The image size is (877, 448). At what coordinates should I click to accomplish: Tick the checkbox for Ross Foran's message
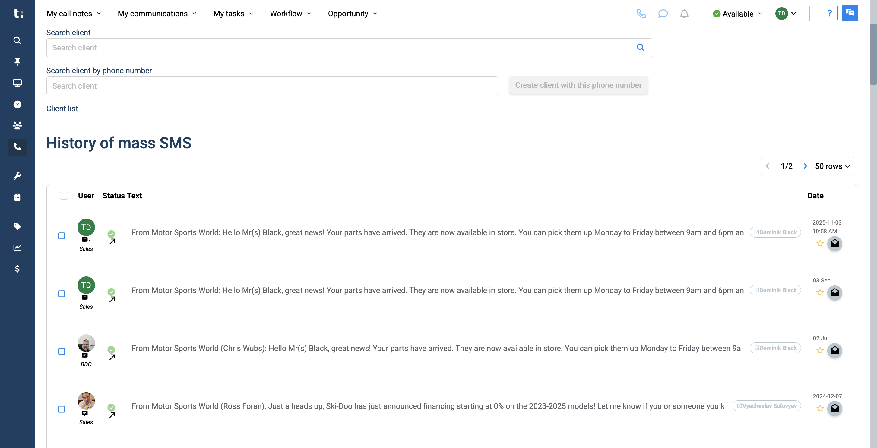coord(62,409)
